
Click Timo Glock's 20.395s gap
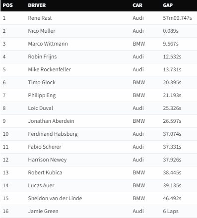click(x=172, y=82)
